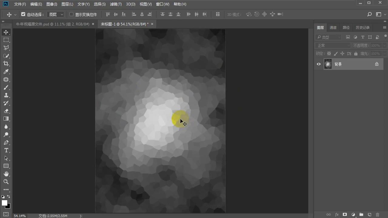Screen dimensions: 388x218
Task: Click the 背景 layer thumbnail
Action: click(328, 64)
